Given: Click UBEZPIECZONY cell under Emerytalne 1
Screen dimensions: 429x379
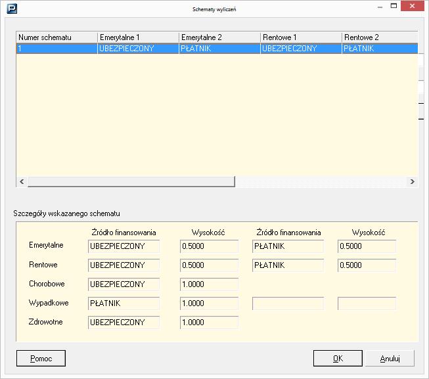Looking at the screenshot, I should tap(138, 49).
